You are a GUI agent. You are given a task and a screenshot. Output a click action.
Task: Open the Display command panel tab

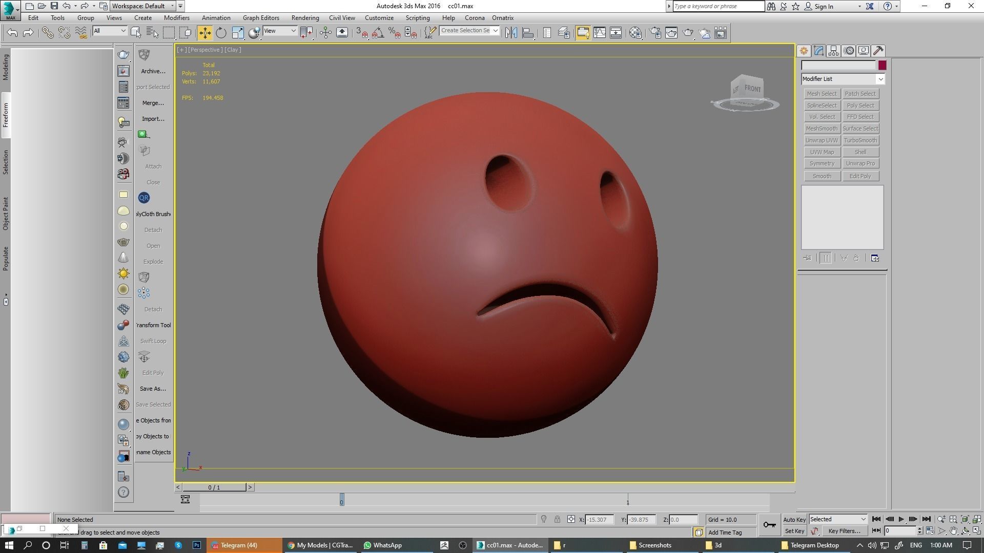pos(864,51)
